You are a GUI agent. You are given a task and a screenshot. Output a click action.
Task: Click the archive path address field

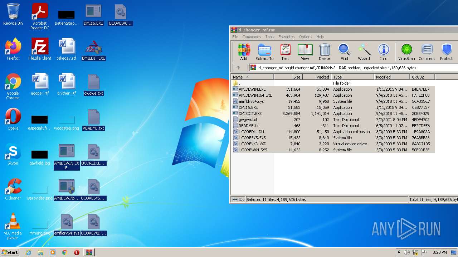click(x=354, y=67)
